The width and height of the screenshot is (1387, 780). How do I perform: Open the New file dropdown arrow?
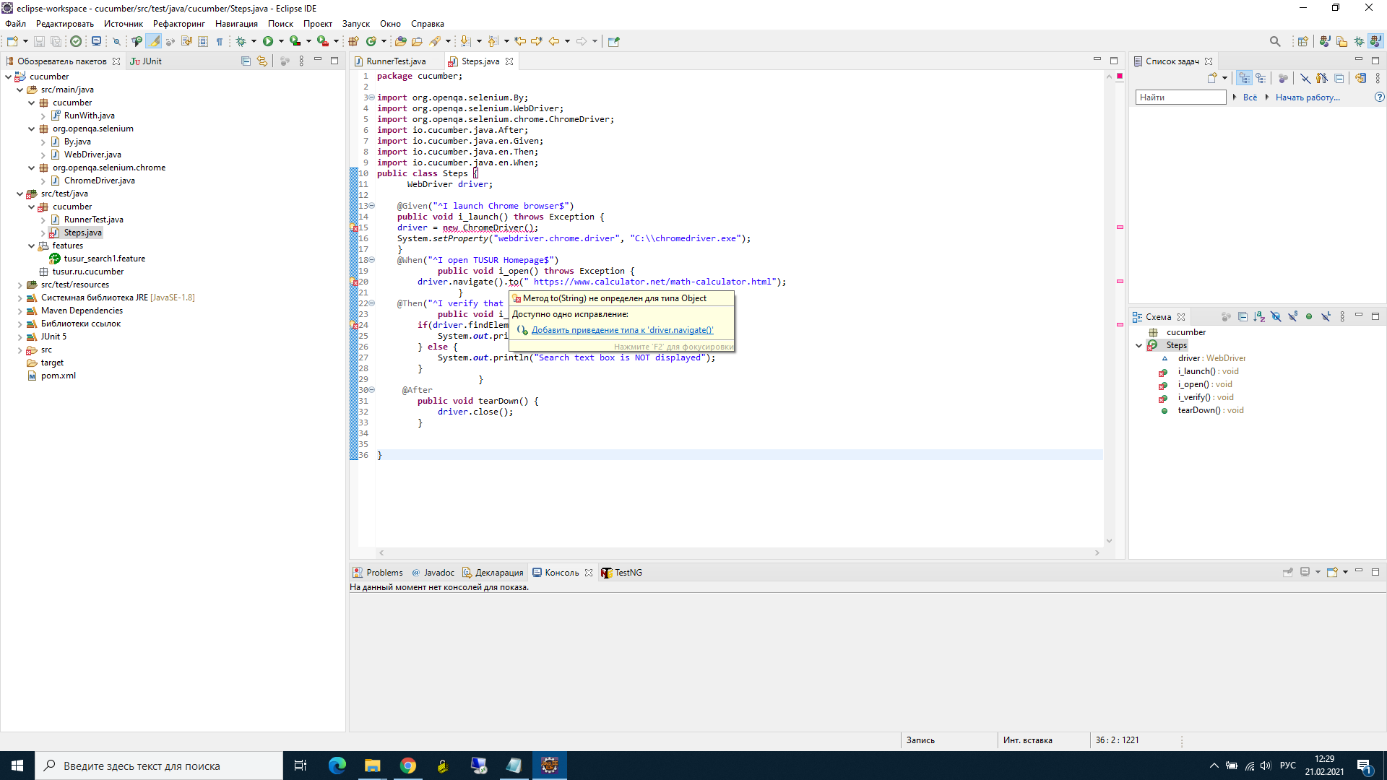click(25, 41)
